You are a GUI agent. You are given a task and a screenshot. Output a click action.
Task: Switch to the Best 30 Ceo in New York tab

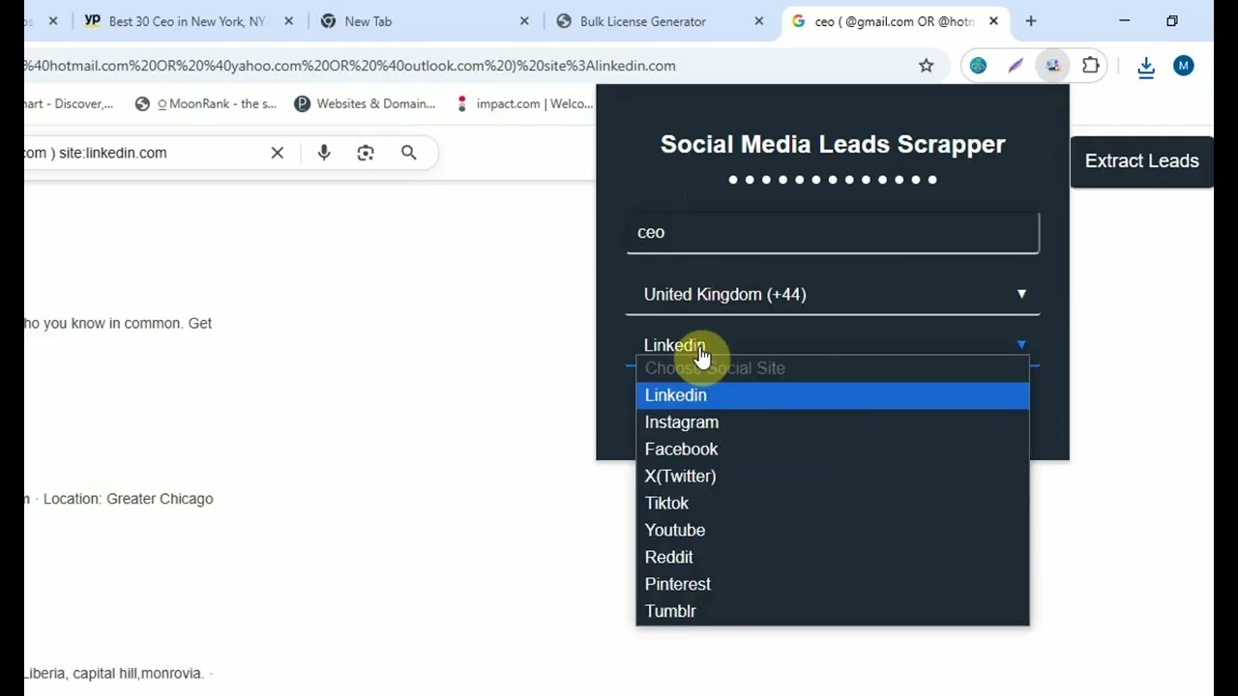pyautogui.click(x=188, y=21)
